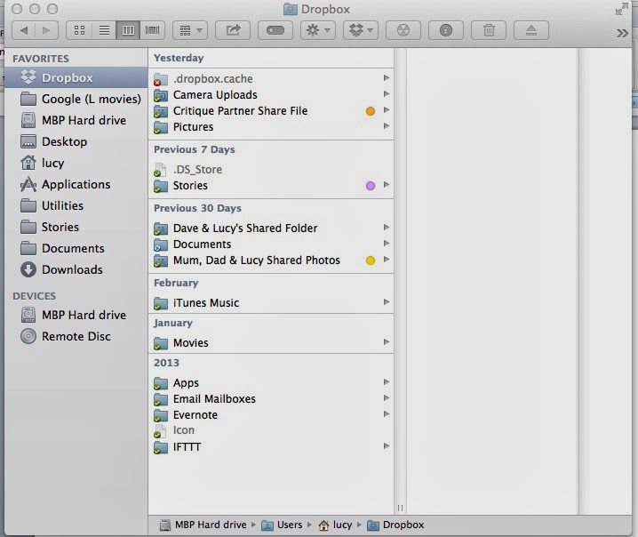Expand iTunes Music with its disclosure arrow
638x537 pixels.
click(387, 302)
